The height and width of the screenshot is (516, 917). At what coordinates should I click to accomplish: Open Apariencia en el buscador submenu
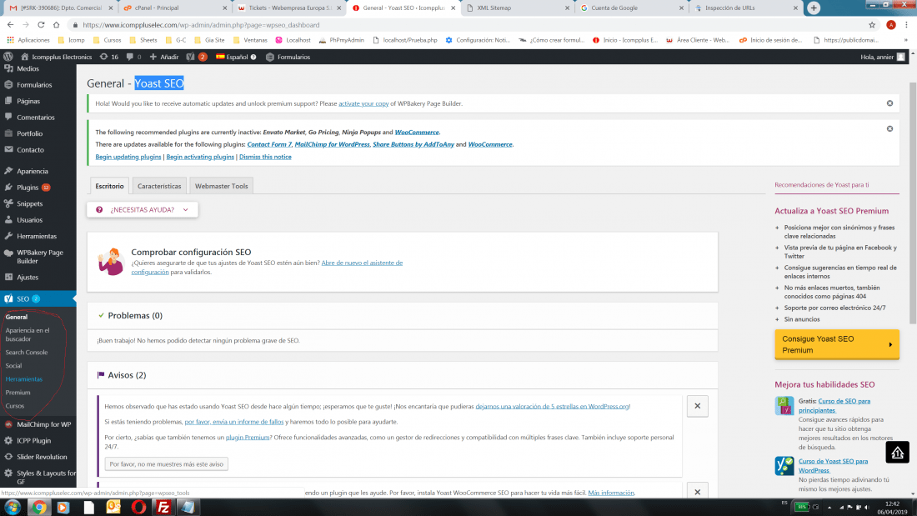coord(28,334)
